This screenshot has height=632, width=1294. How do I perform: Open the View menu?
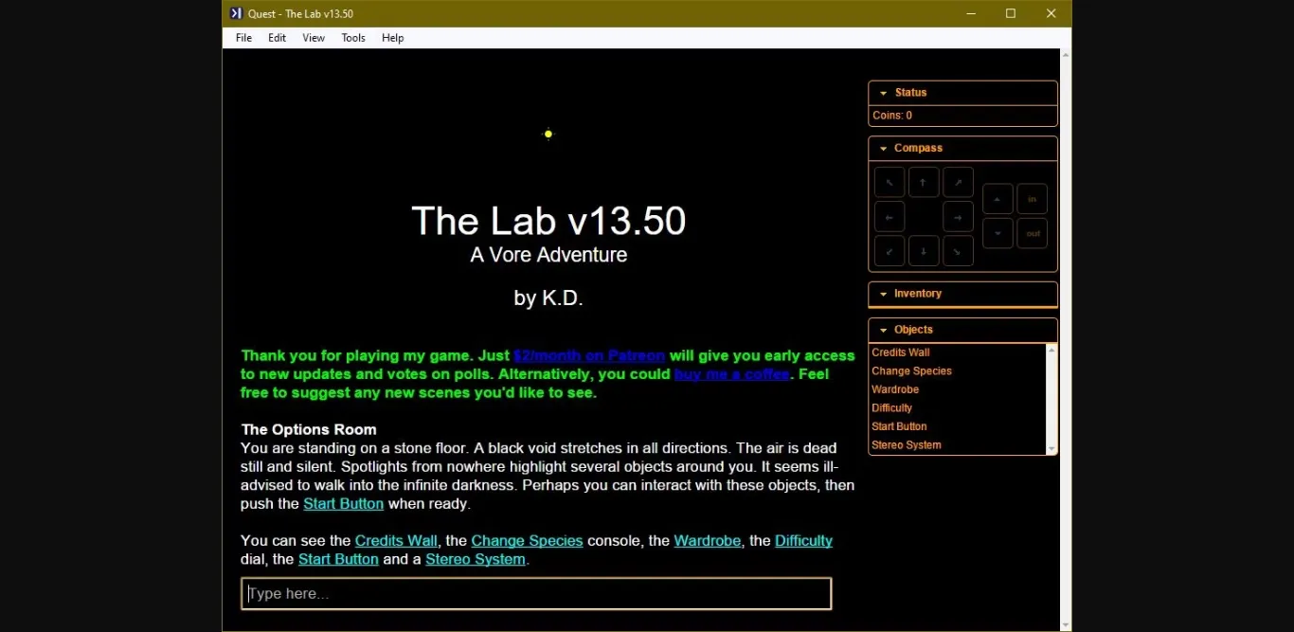(314, 38)
